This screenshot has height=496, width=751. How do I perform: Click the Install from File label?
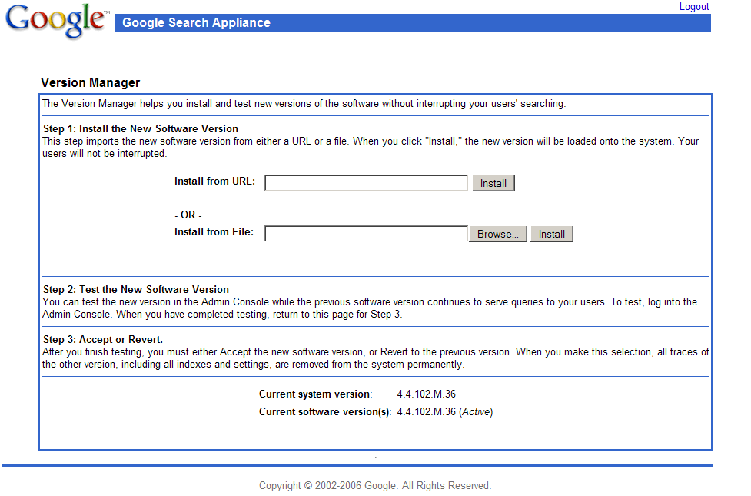(x=214, y=232)
